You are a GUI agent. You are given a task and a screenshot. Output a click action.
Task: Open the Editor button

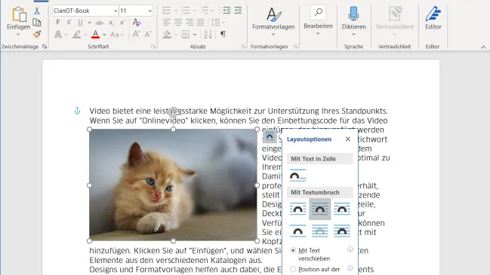pos(433,19)
